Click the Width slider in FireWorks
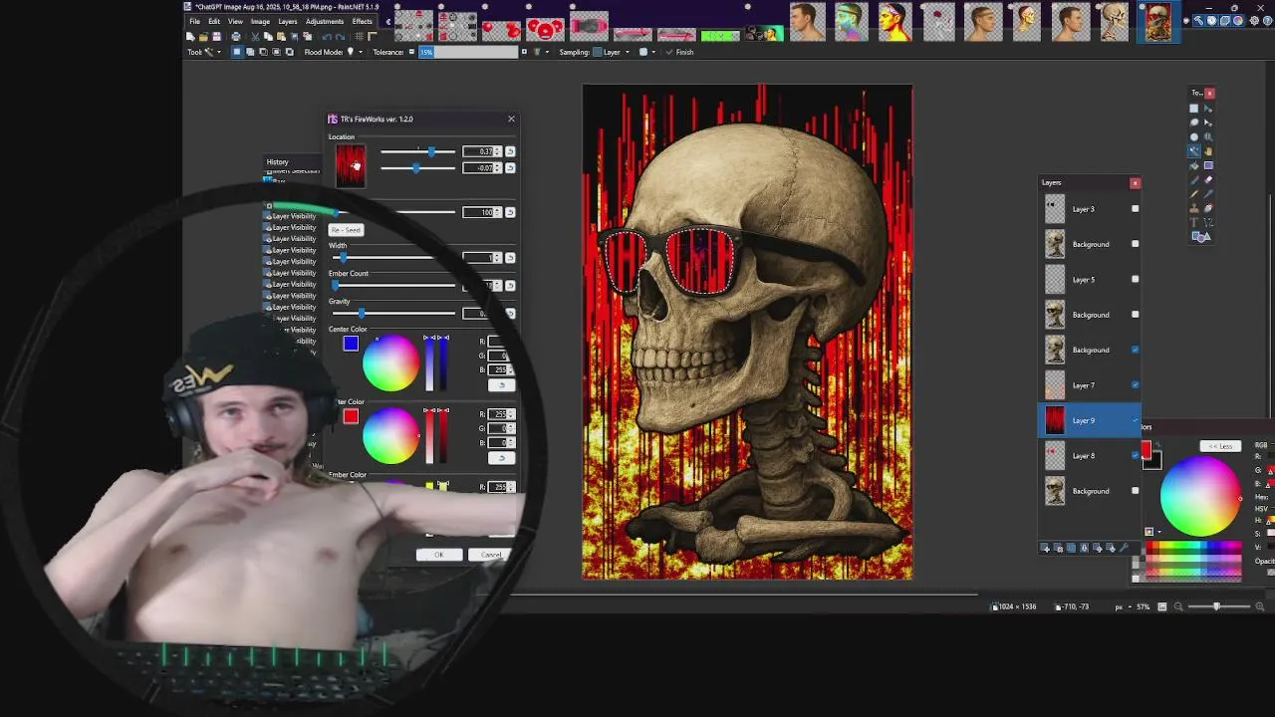 pyautogui.click(x=393, y=257)
